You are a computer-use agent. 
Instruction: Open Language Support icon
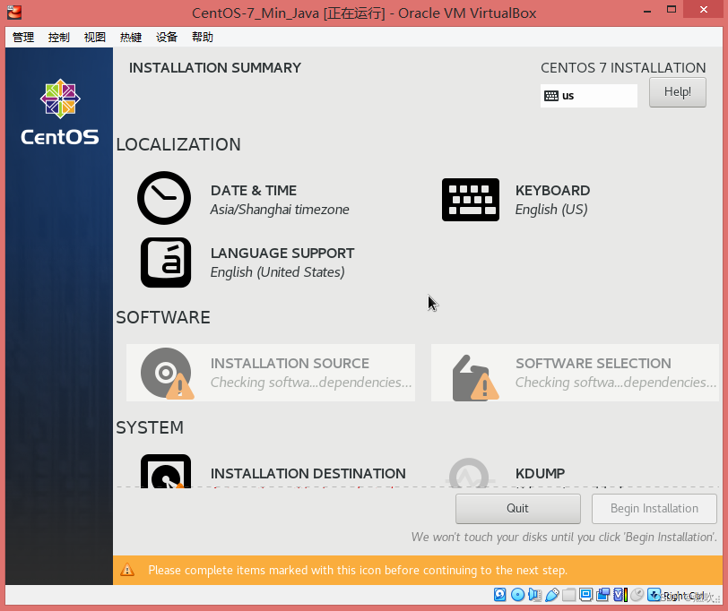tap(166, 262)
